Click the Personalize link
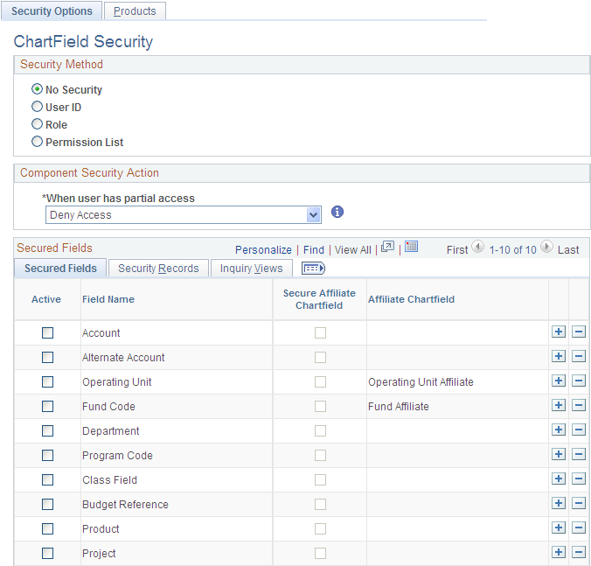Viewport: 591px width, 566px height. click(263, 249)
